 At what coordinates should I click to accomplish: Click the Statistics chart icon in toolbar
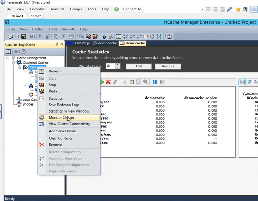(146, 36)
